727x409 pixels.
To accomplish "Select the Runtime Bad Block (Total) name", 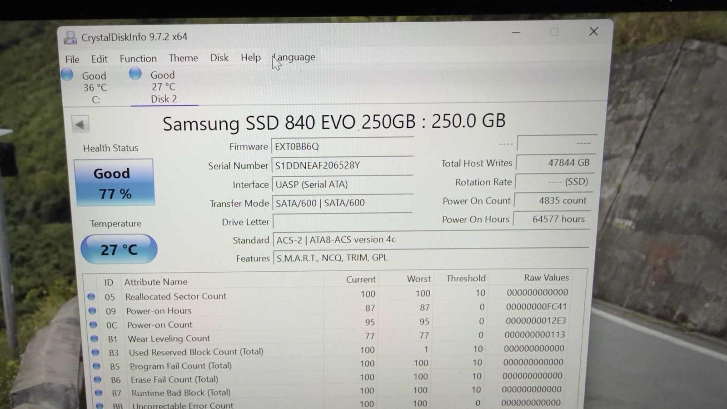I will tap(181, 393).
